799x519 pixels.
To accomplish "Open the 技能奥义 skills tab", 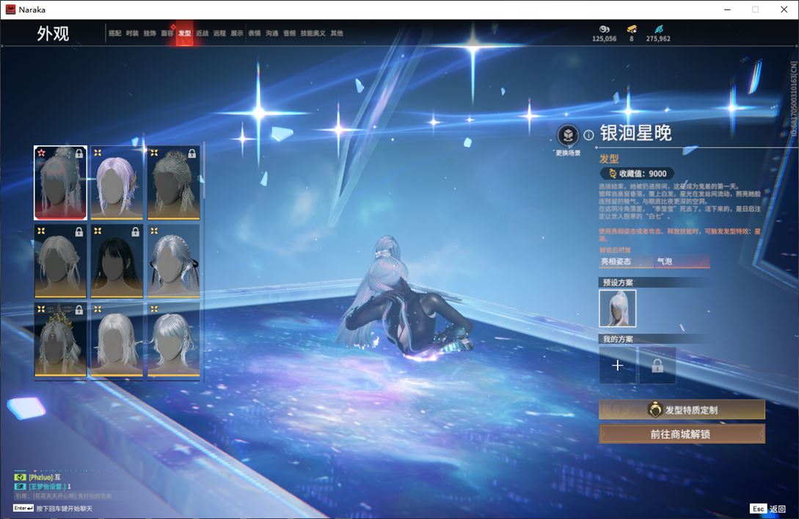I will [313, 33].
